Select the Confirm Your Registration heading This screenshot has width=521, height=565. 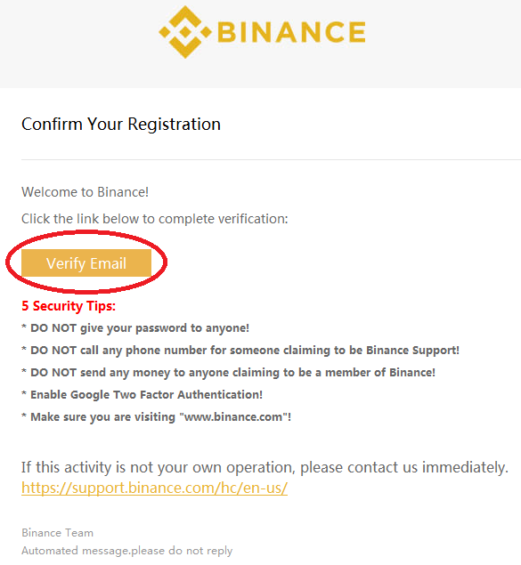click(x=121, y=125)
